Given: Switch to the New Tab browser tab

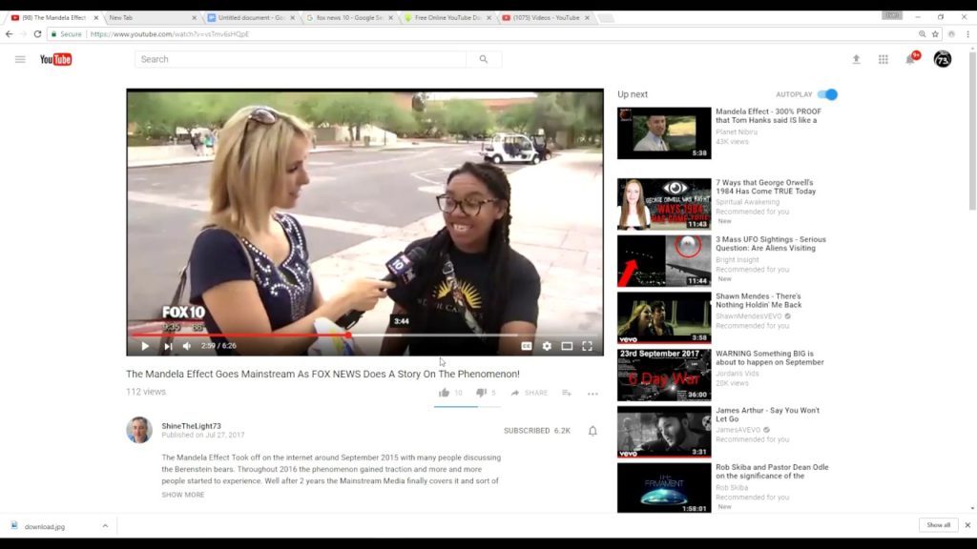Looking at the screenshot, I should click(150, 17).
